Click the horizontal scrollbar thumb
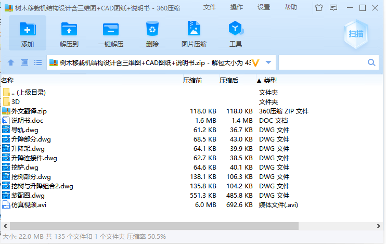This screenshot has height=244, width=386. click(154, 226)
